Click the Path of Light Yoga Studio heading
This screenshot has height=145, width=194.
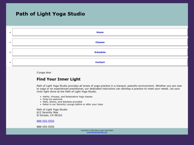coord(50,14)
